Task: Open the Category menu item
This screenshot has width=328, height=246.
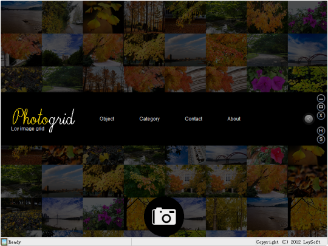Action: tap(149, 119)
